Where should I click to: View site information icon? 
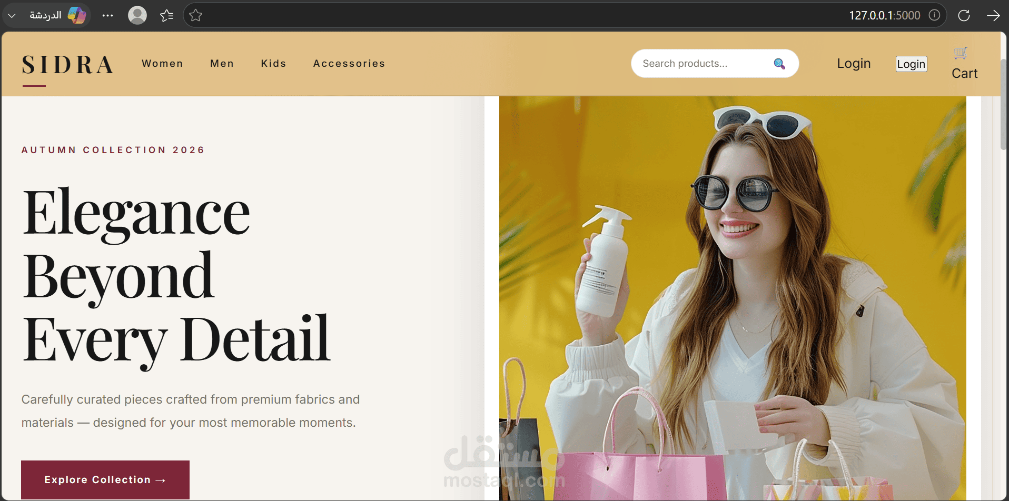click(x=934, y=15)
